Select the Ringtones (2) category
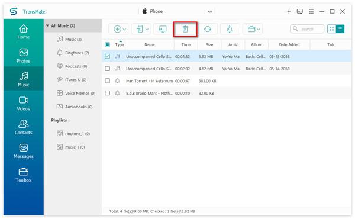The height and width of the screenshot is (219, 355). pyautogui.click(x=73, y=53)
